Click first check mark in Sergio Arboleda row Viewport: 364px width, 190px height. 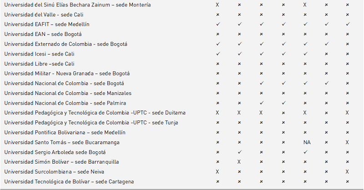tap(240, 152)
